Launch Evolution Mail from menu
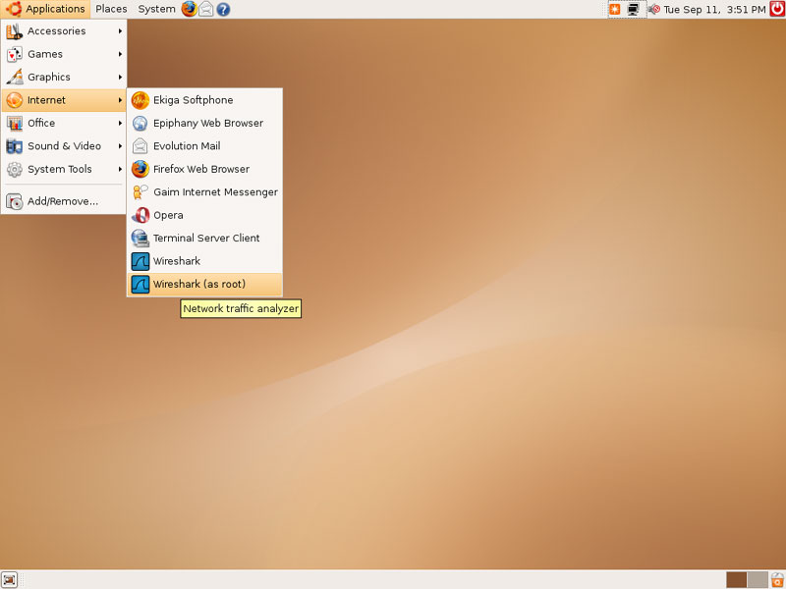This screenshot has height=589, width=786. pos(204,146)
